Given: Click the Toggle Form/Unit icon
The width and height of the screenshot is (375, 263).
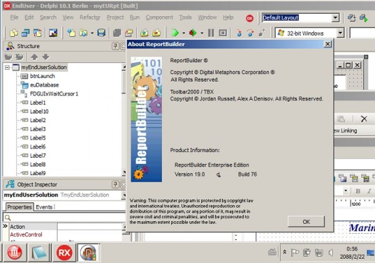Looking at the screenshot, I should 38,33.
